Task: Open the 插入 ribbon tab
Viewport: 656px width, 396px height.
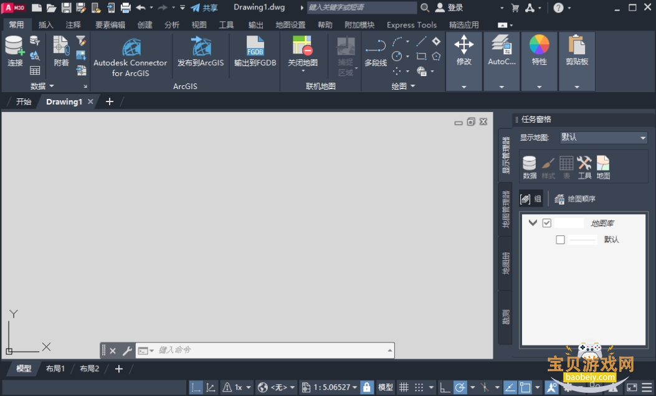Action: (x=45, y=25)
